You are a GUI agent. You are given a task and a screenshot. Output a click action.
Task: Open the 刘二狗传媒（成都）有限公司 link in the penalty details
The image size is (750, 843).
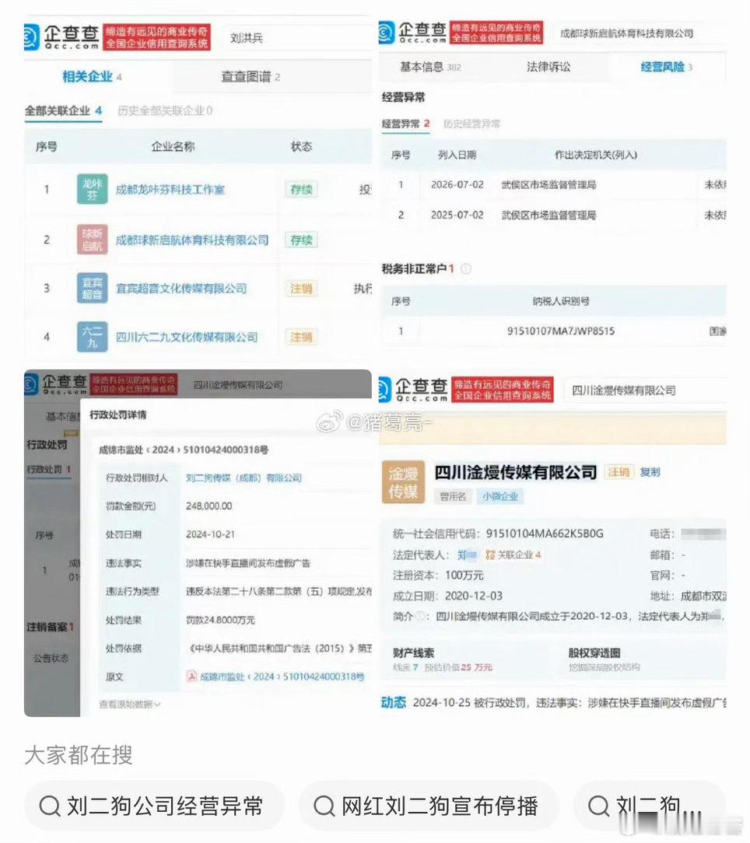244,477
